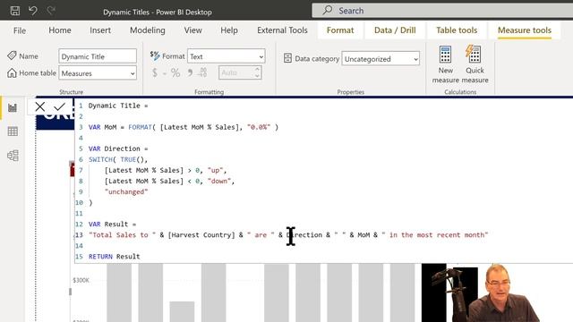Click the Format type icon
This screenshot has width=573, height=322.
[155, 55]
